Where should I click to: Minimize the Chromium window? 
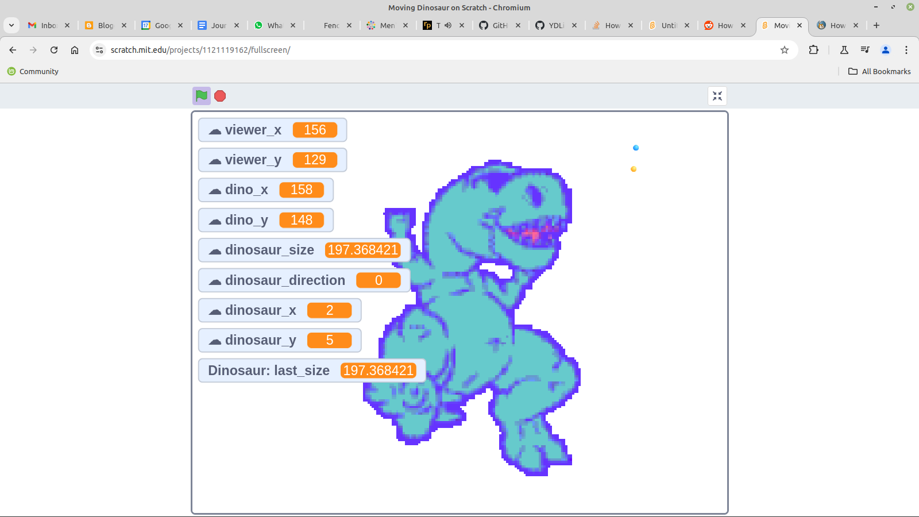point(876,7)
